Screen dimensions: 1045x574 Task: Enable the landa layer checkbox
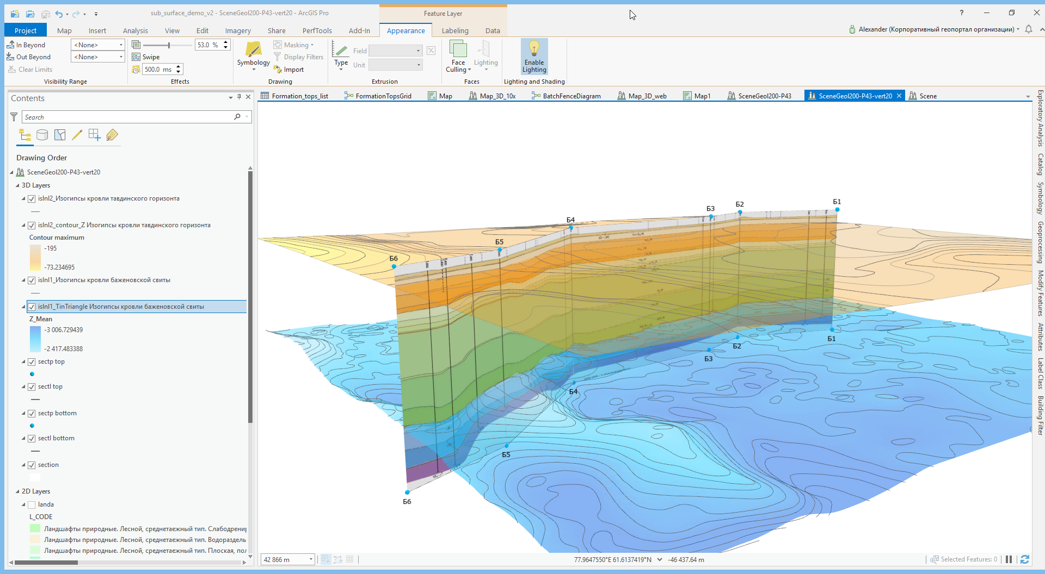tap(32, 505)
